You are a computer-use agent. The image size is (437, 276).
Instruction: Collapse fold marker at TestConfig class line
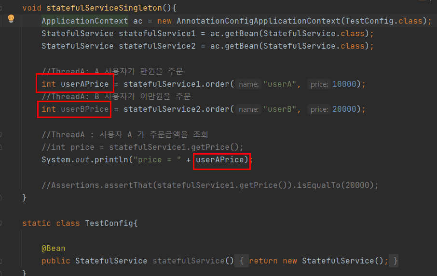(1, 223)
